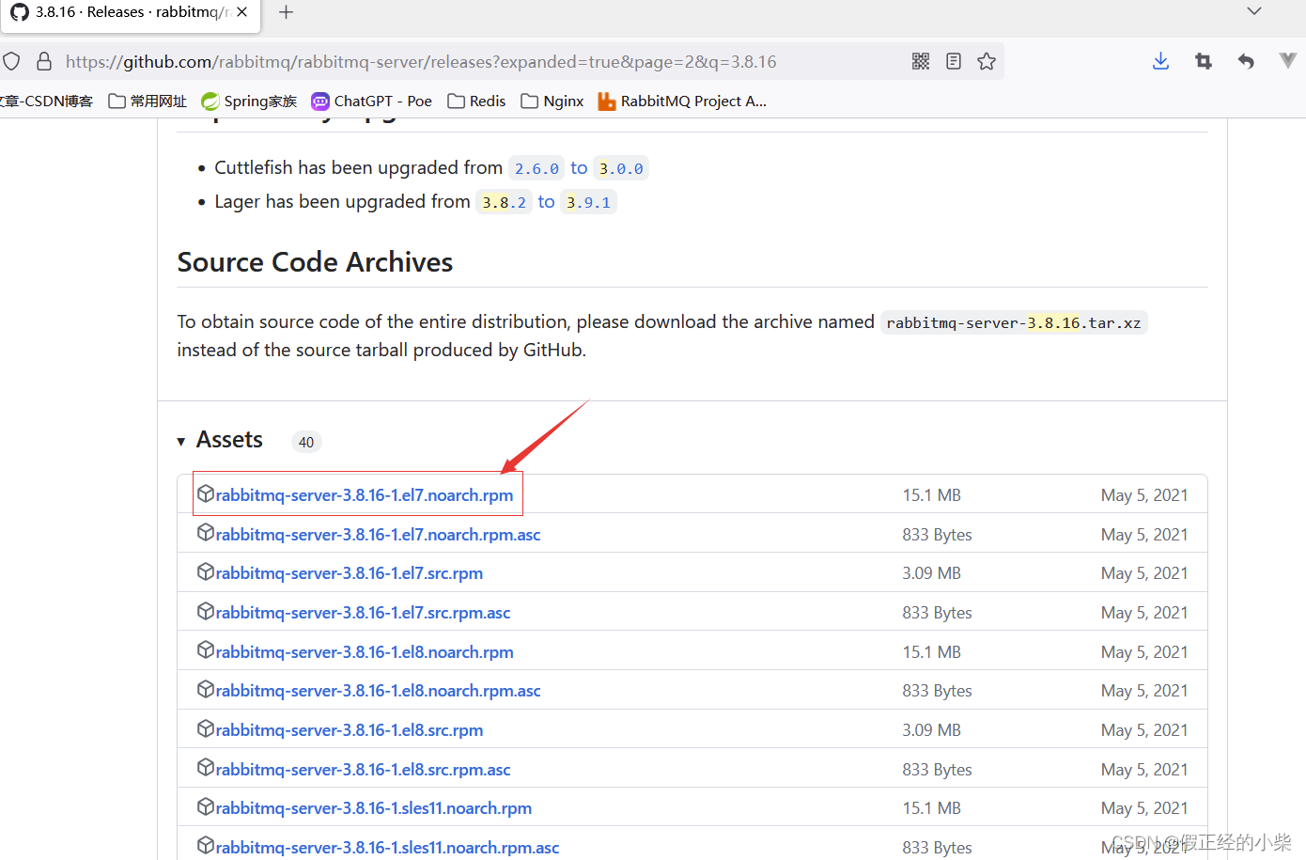Click the Assets count badge 40
The height and width of the screenshot is (860, 1306).
306,442
